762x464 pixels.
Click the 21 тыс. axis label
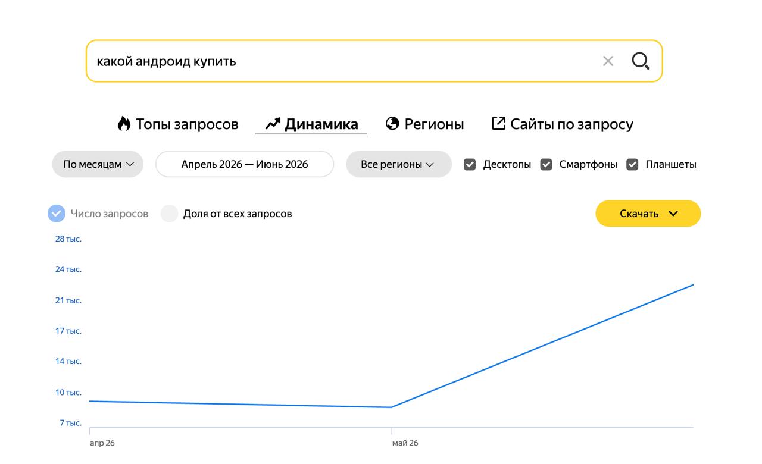pyautogui.click(x=68, y=300)
